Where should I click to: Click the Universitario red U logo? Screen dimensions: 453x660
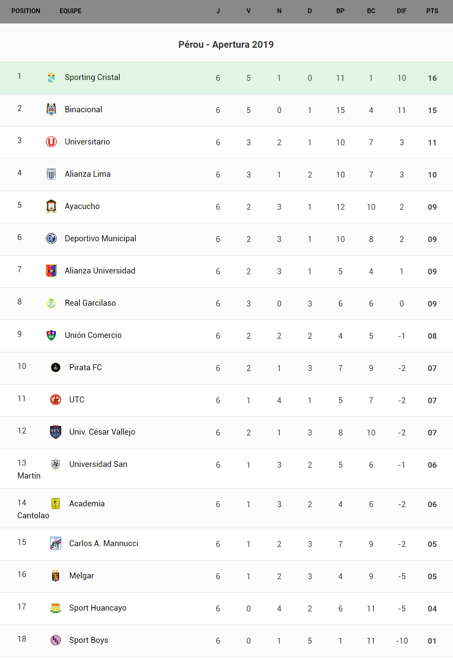click(51, 142)
